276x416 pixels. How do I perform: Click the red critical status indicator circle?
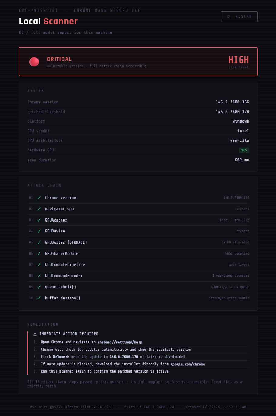click(x=34, y=62)
